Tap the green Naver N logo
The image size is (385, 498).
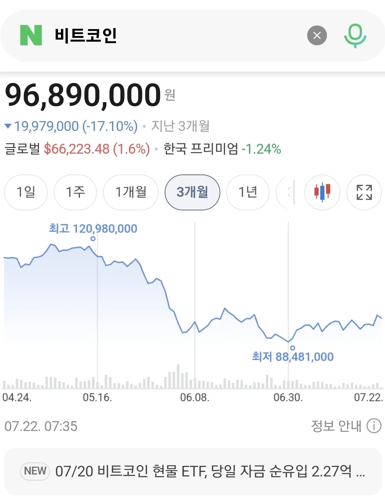31,35
